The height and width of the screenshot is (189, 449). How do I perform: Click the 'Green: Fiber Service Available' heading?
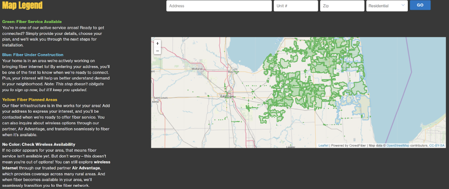click(x=32, y=22)
